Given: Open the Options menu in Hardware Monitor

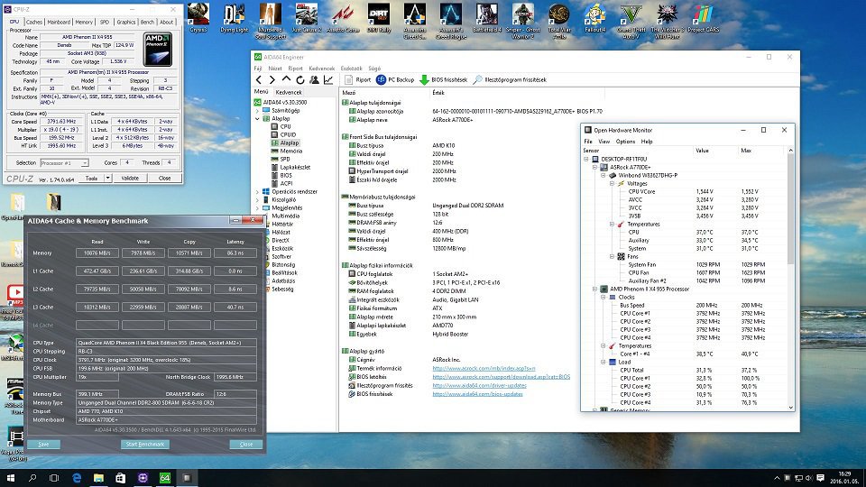Looking at the screenshot, I should (626, 142).
